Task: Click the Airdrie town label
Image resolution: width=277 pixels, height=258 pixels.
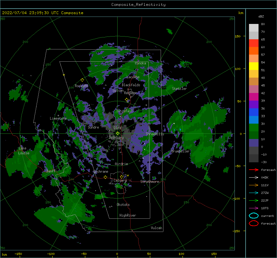Action: (121, 164)
